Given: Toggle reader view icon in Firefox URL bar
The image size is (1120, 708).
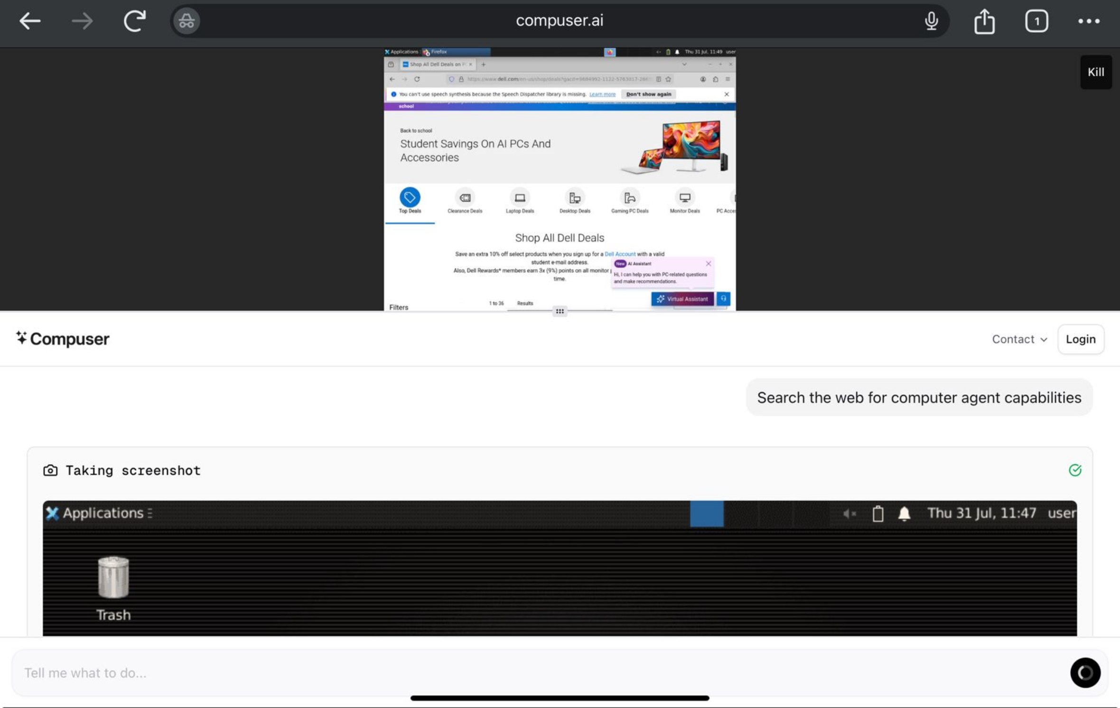Looking at the screenshot, I should 658,79.
